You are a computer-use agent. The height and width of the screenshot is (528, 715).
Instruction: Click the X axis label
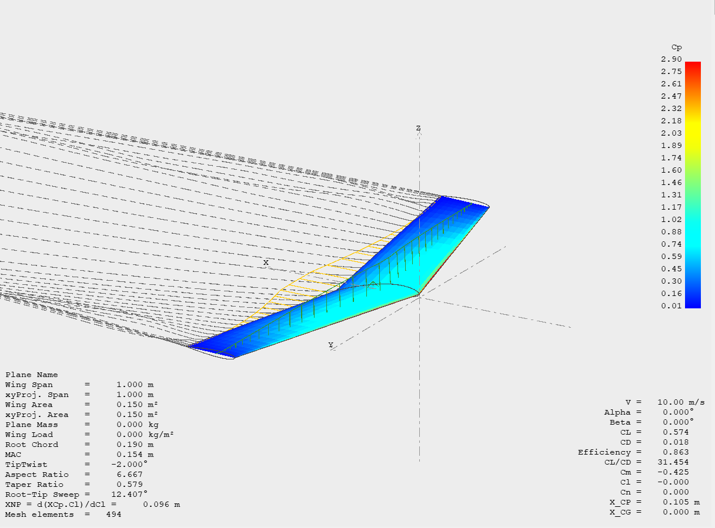(266, 263)
